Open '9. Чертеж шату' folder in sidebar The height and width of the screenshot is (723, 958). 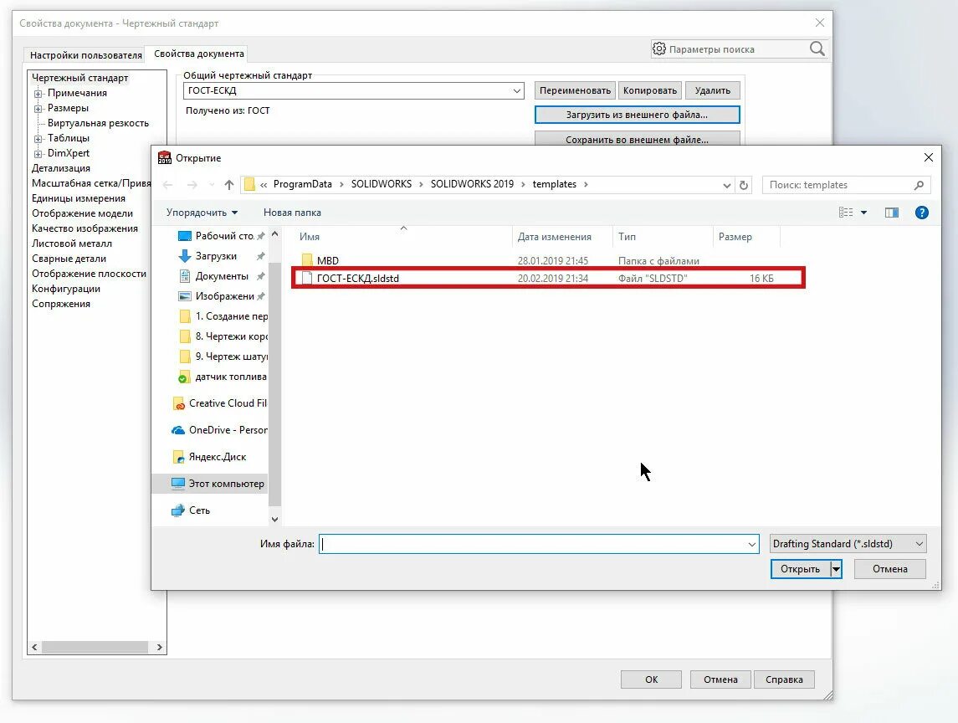(x=223, y=357)
